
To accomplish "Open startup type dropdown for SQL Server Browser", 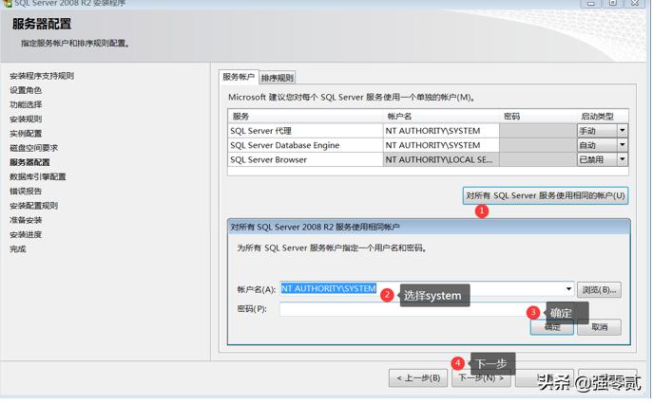I will 623,159.
